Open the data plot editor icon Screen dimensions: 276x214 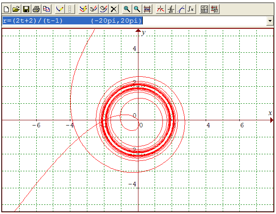pos(214,9)
